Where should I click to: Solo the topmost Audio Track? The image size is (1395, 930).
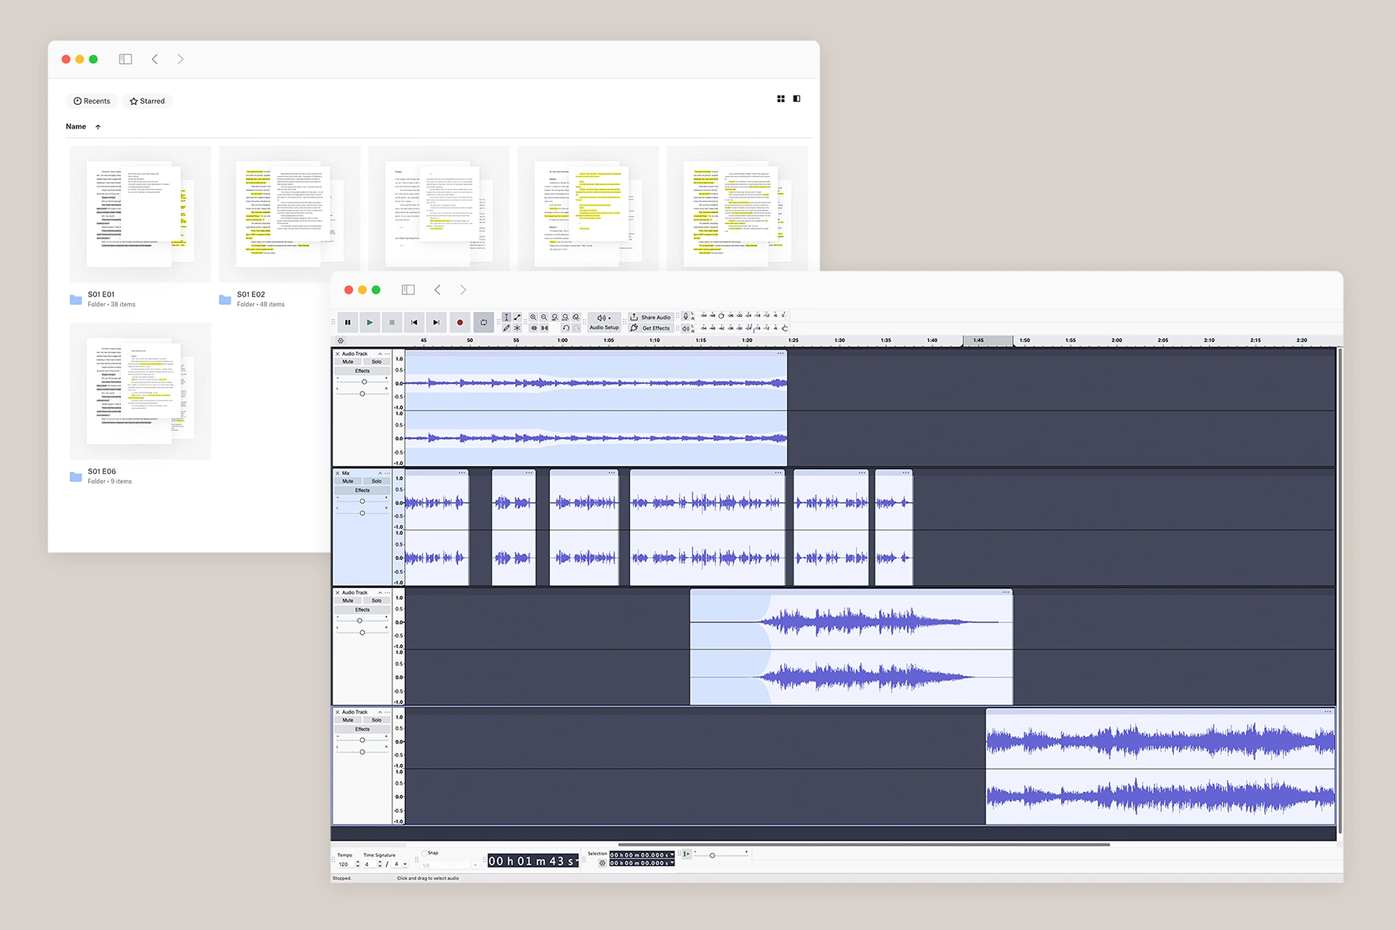click(x=377, y=362)
